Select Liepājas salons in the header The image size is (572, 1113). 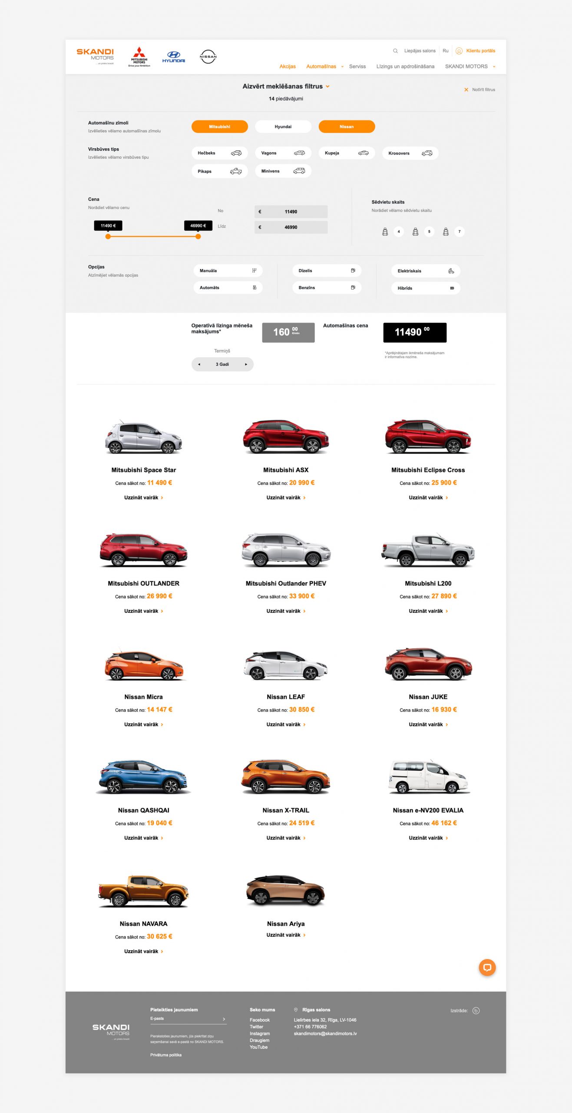point(420,51)
